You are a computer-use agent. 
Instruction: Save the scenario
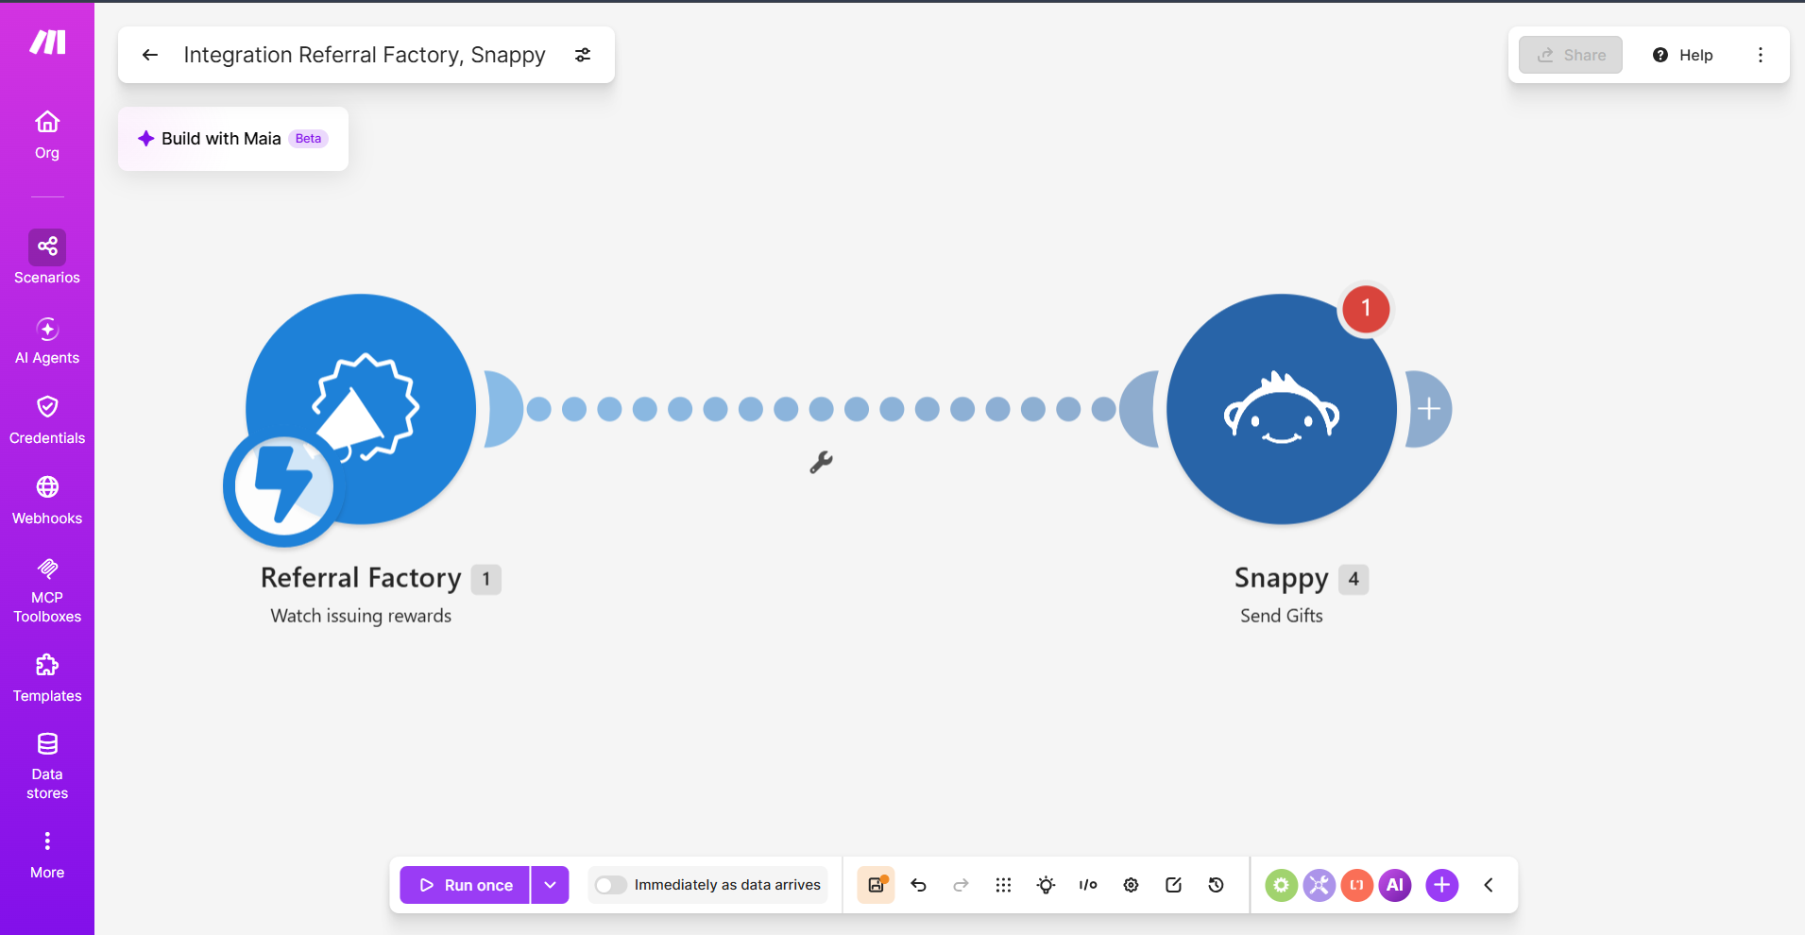pyautogui.click(x=876, y=885)
